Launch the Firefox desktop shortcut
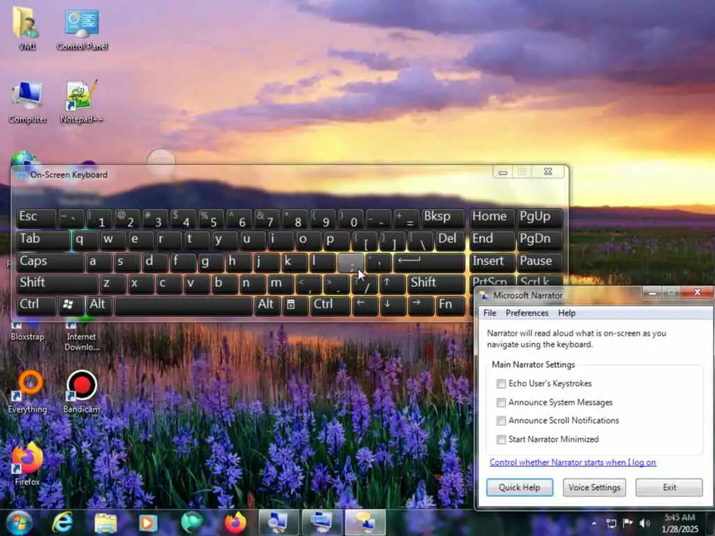Viewport: 715px width, 536px height. click(x=27, y=462)
